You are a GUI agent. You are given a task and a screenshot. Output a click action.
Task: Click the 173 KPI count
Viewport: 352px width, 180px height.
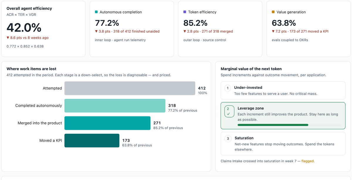tap(126, 140)
